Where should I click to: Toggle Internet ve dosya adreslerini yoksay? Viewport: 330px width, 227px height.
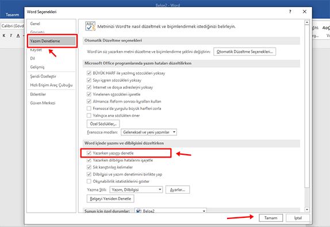click(89, 87)
